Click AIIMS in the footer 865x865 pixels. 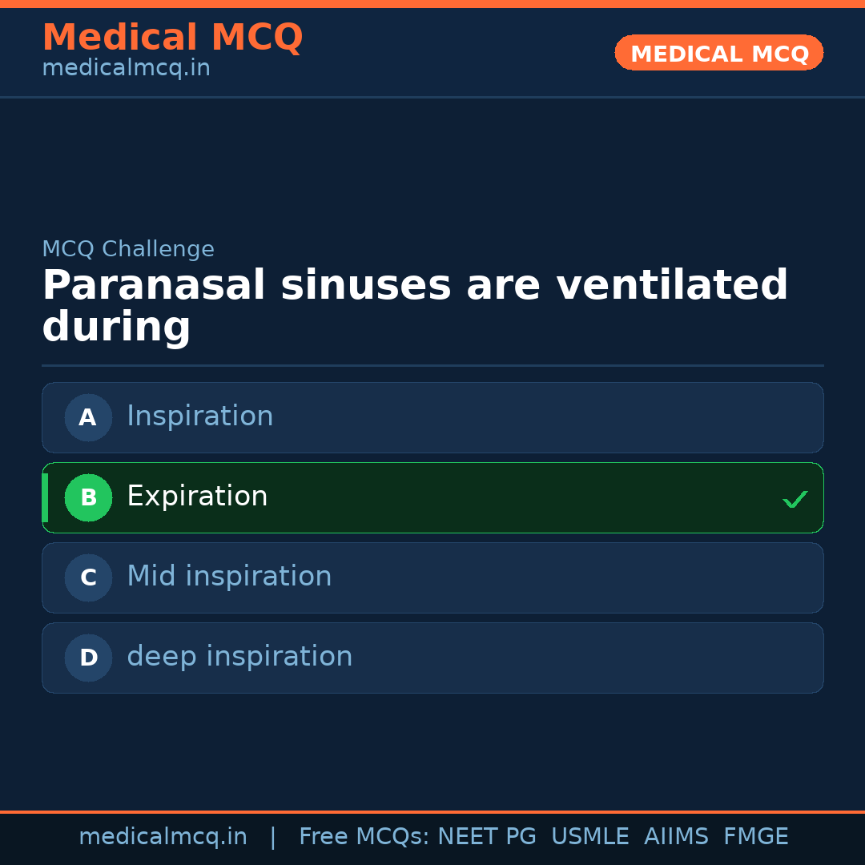pyautogui.click(x=676, y=837)
